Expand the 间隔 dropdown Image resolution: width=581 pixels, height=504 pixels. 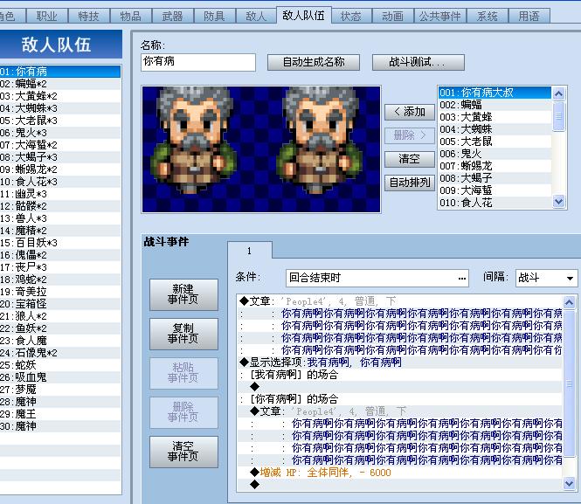coord(546,278)
